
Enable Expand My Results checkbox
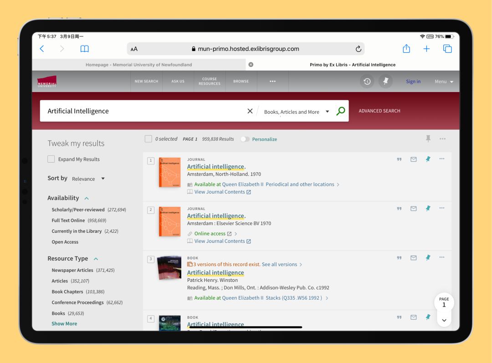(x=51, y=159)
